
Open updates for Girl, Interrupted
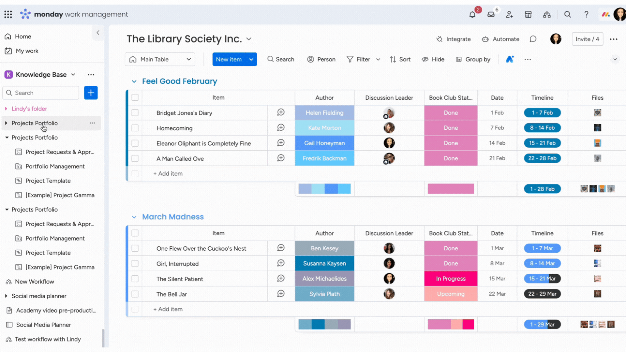[281, 263]
